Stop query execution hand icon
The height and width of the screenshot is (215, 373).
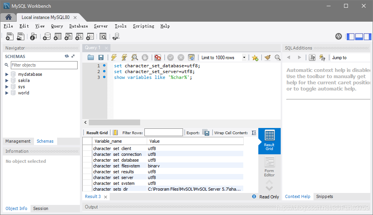pyautogui.click(x=145, y=58)
